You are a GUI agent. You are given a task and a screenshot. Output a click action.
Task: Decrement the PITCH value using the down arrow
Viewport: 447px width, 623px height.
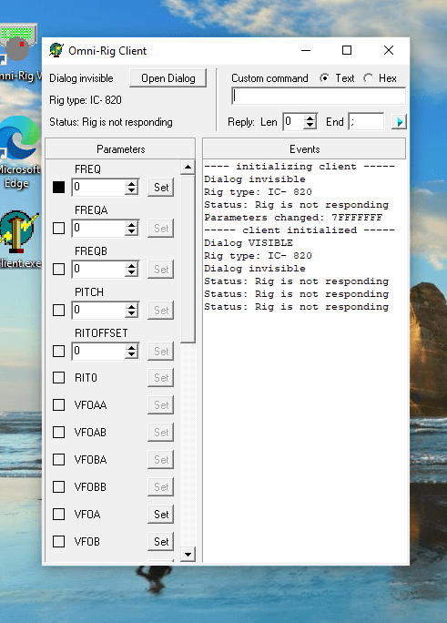[131, 314]
